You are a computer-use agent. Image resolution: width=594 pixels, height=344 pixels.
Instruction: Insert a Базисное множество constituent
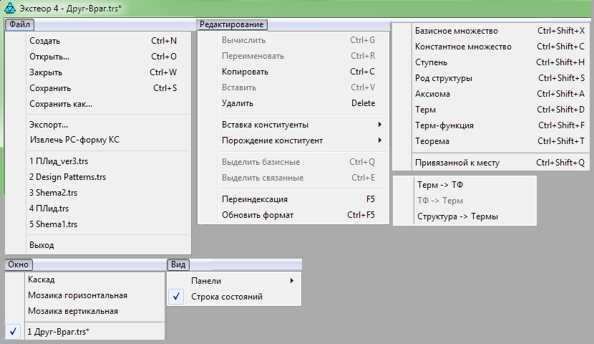(x=457, y=31)
